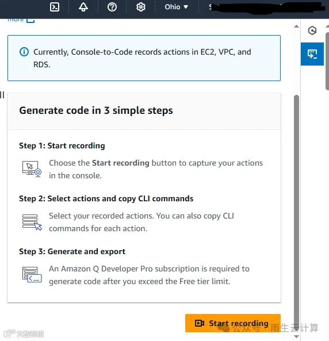
Task: Click the 'Generate code in 3 simple steps' header
Action: 96,110
